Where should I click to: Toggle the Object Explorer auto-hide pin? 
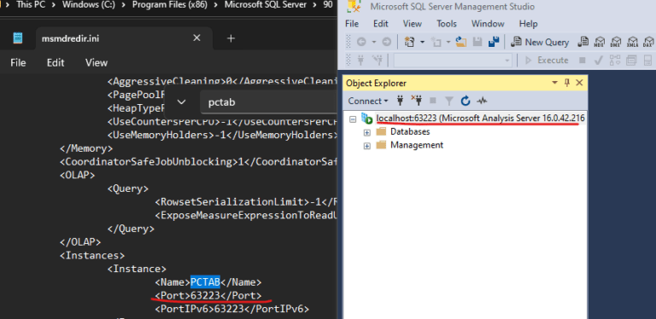[567, 83]
